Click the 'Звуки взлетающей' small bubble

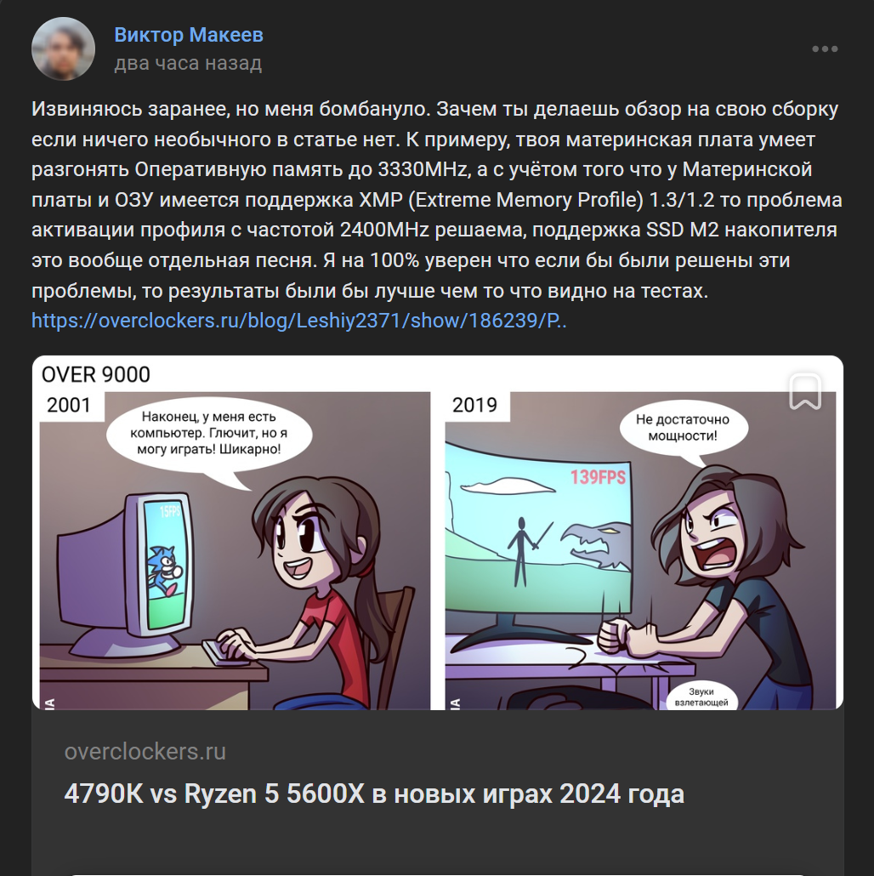tap(701, 696)
